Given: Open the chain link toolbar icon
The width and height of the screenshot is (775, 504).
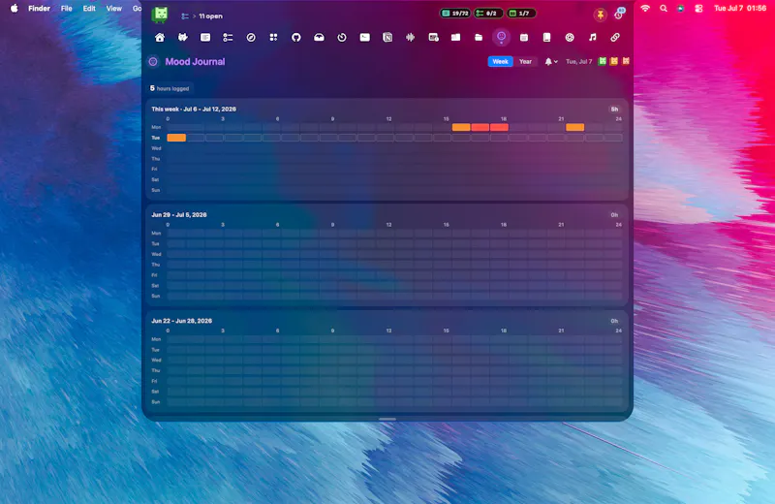Looking at the screenshot, I should pos(615,37).
